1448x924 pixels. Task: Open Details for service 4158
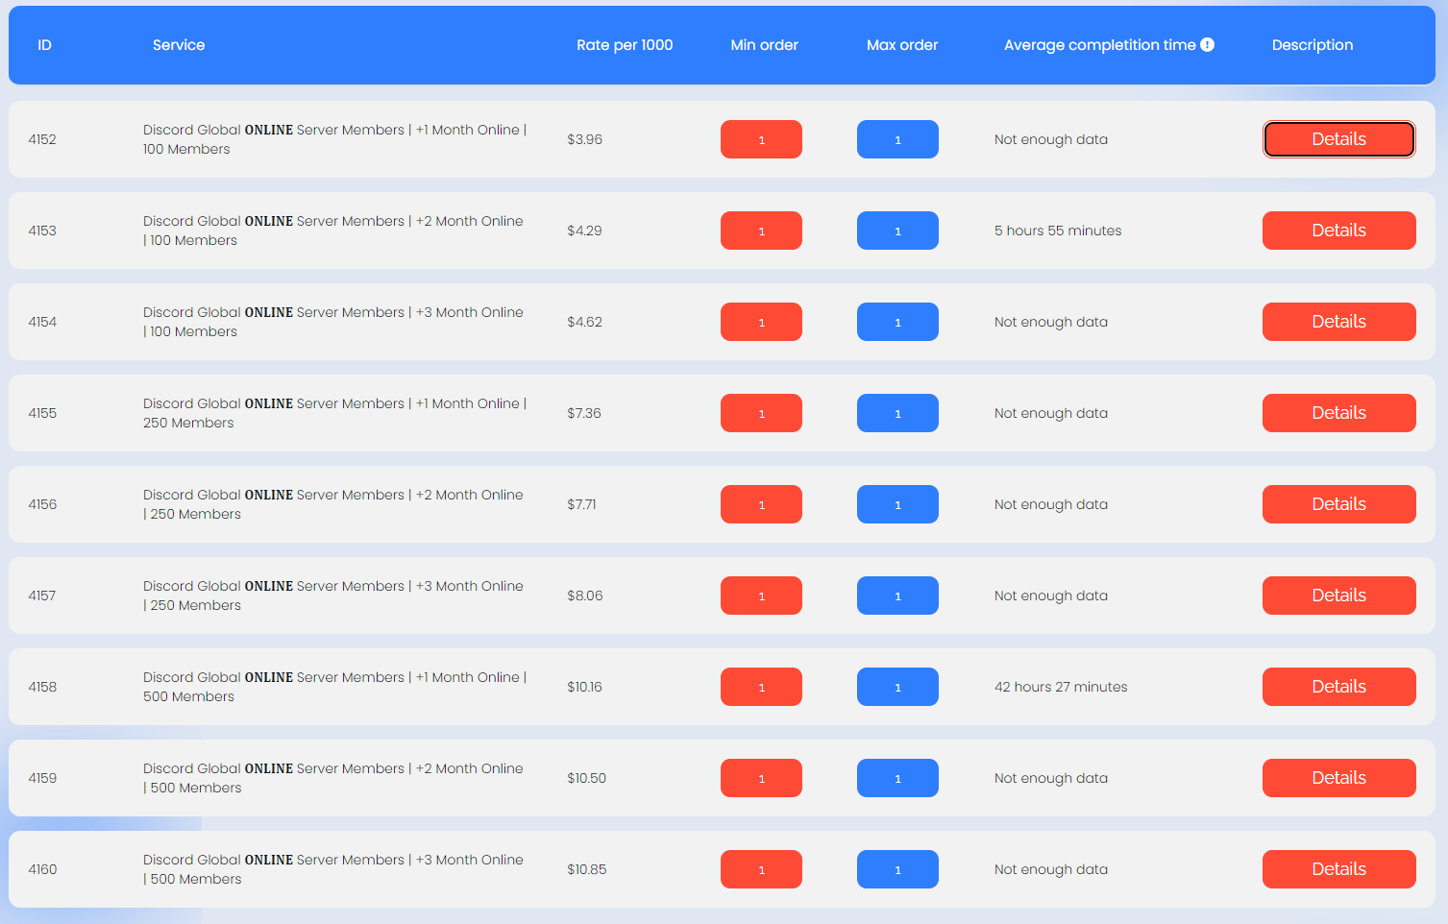(1338, 687)
